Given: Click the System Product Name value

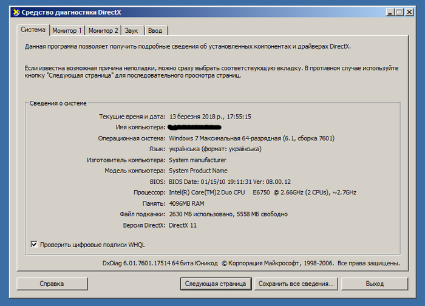Looking at the screenshot, I should point(198,171).
